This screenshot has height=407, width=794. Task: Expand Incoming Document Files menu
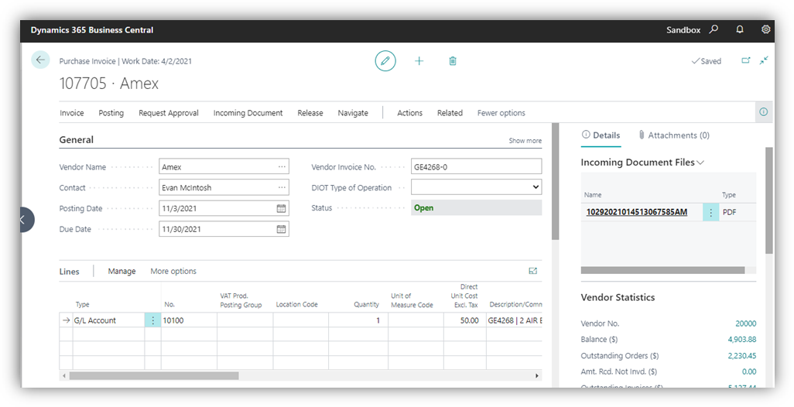(701, 162)
